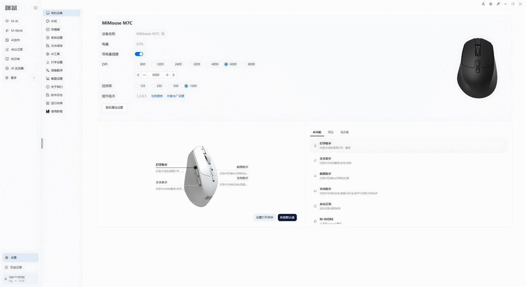Select 截图助手 in function list
Viewport: 526px width, 287px height.
coord(408,176)
